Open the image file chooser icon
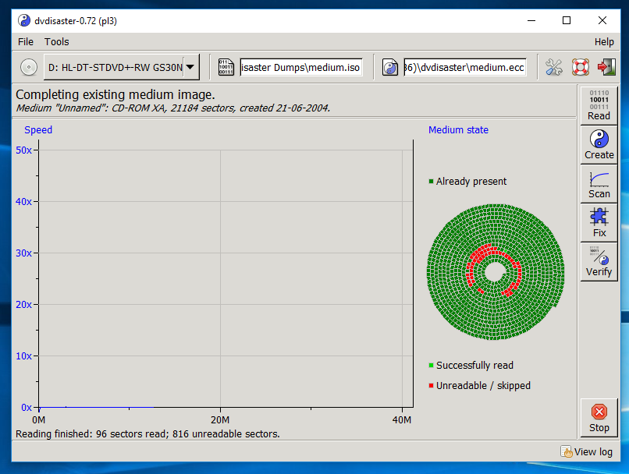 click(x=226, y=67)
